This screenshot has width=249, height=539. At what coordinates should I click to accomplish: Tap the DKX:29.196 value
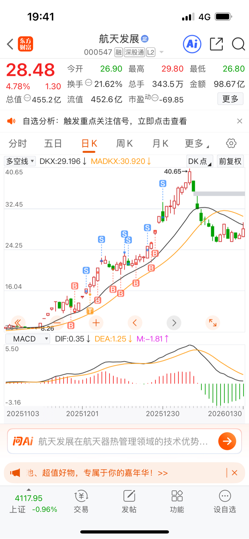pos(63,161)
